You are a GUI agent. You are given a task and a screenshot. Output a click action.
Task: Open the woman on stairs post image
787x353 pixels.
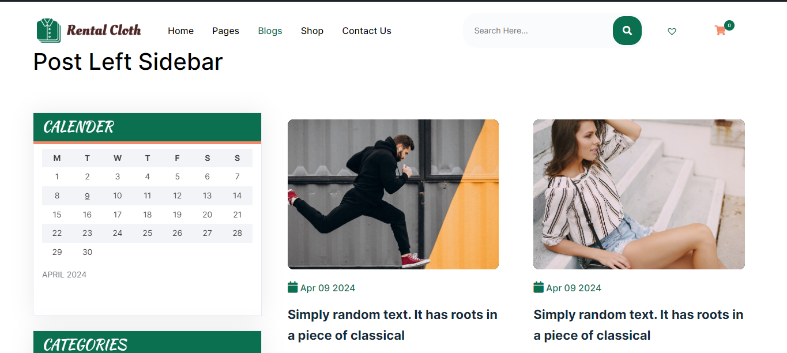pos(639,194)
